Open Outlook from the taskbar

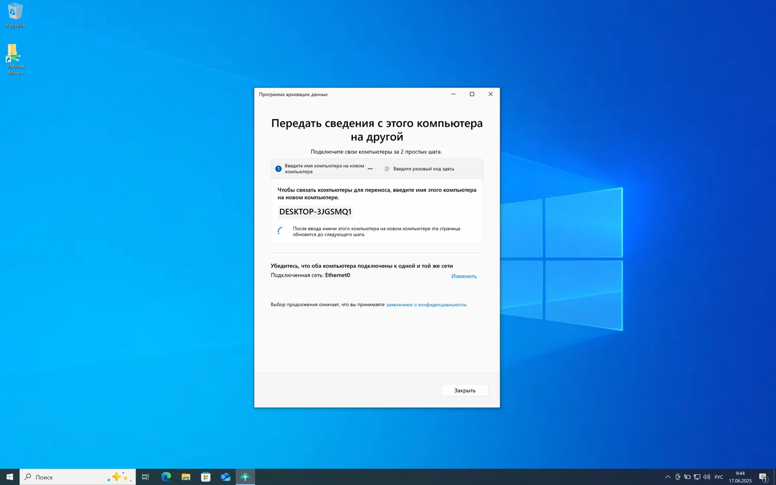point(226,477)
